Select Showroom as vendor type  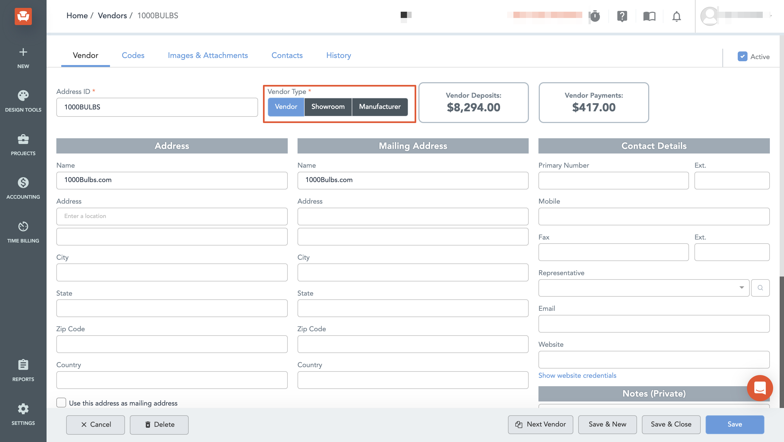pyautogui.click(x=328, y=107)
